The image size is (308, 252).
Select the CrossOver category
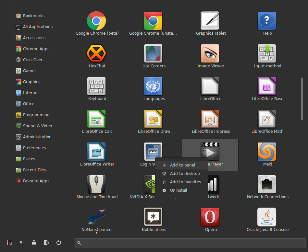tap(29, 60)
